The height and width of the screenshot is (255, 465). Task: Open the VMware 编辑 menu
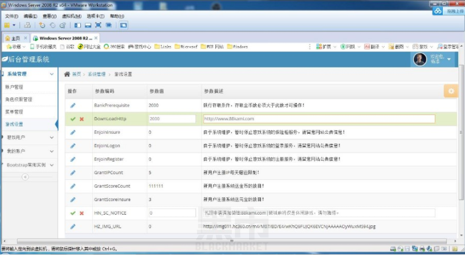(x=30, y=16)
